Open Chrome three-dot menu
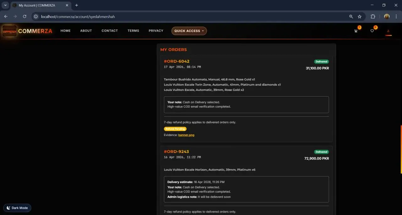The image size is (402, 215). (x=396, y=17)
